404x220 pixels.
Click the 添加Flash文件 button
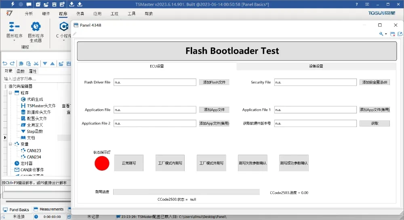(214, 82)
